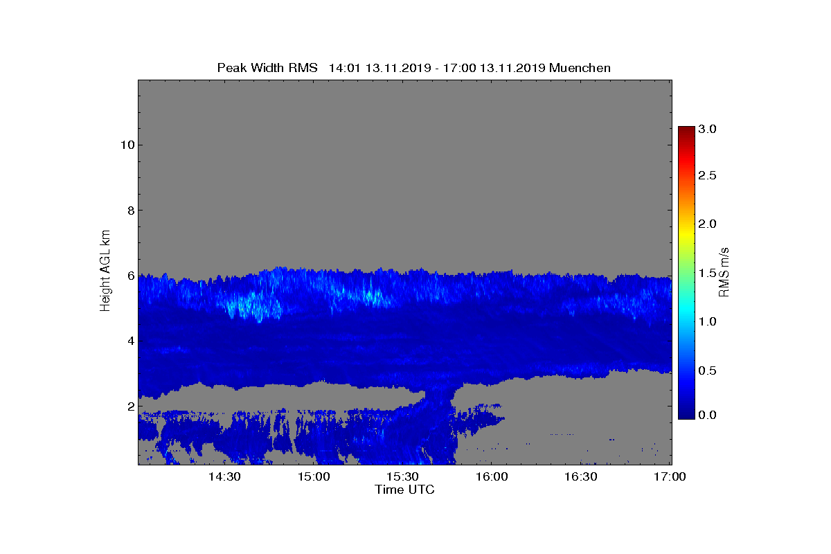Viewport: 831px width, 554px height.
Task: Click the colorbar value '1.5'
Action: click(x=708, y=274)
